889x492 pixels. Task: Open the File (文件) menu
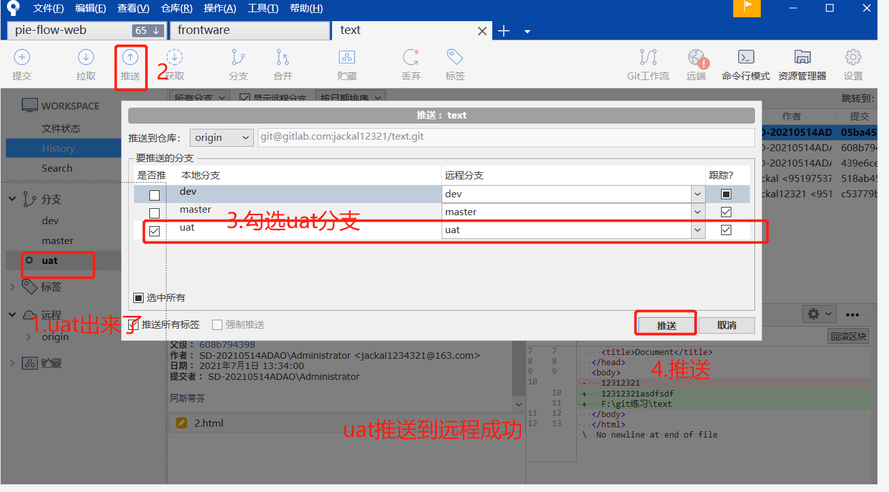click(x=49, y=8)
